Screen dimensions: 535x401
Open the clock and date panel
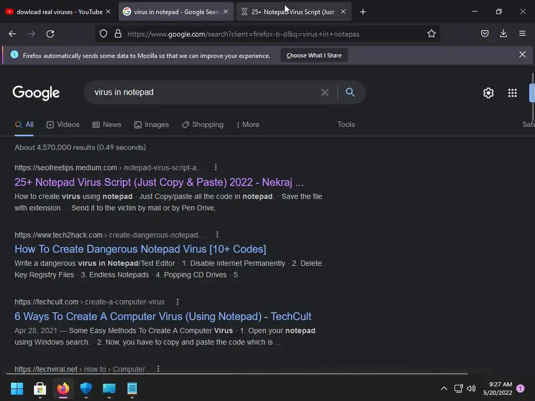[x=498, y=388]
